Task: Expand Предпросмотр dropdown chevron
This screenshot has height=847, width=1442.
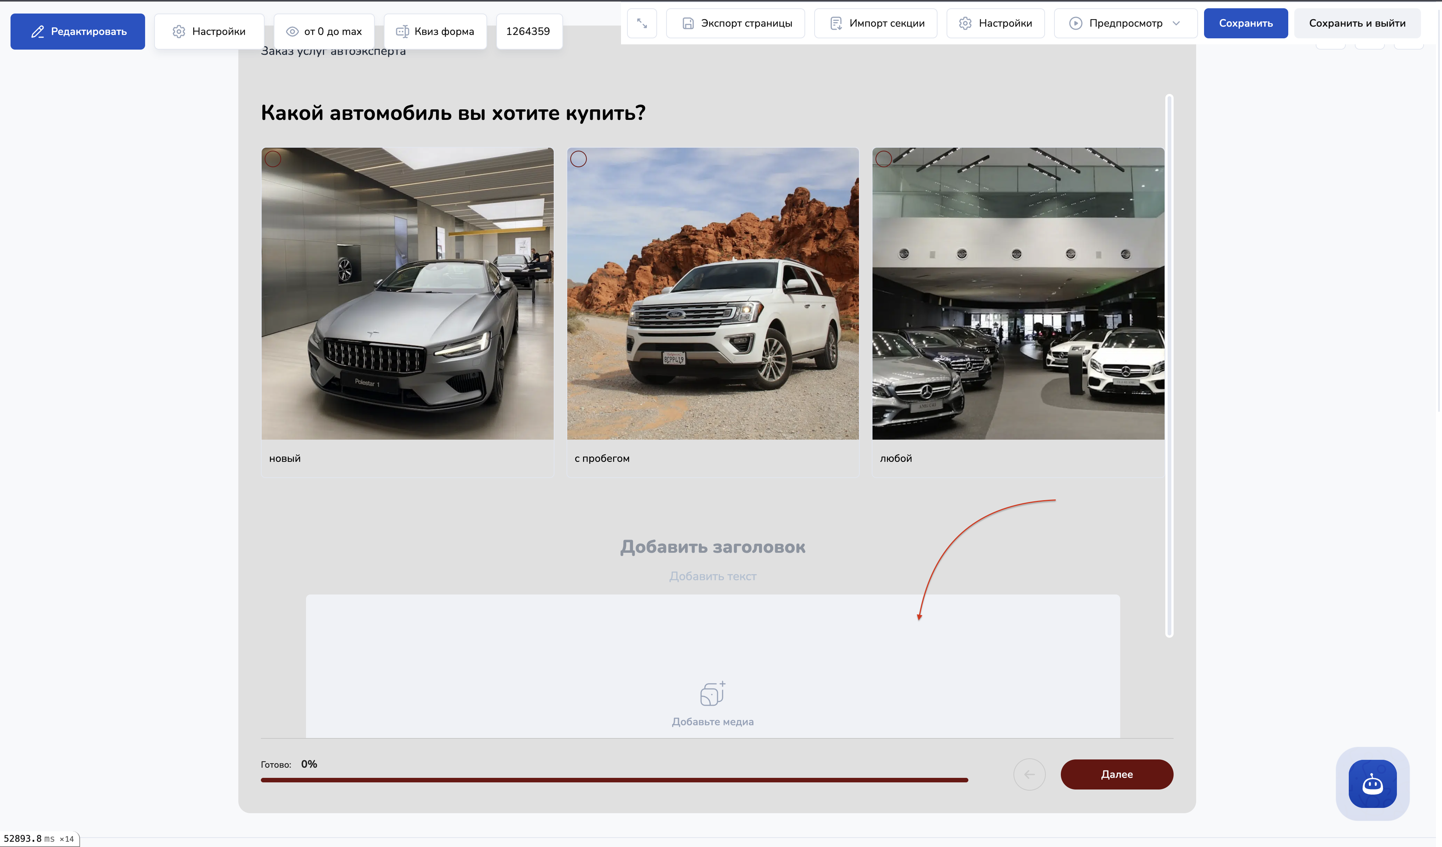Action: click(1177, 23)
